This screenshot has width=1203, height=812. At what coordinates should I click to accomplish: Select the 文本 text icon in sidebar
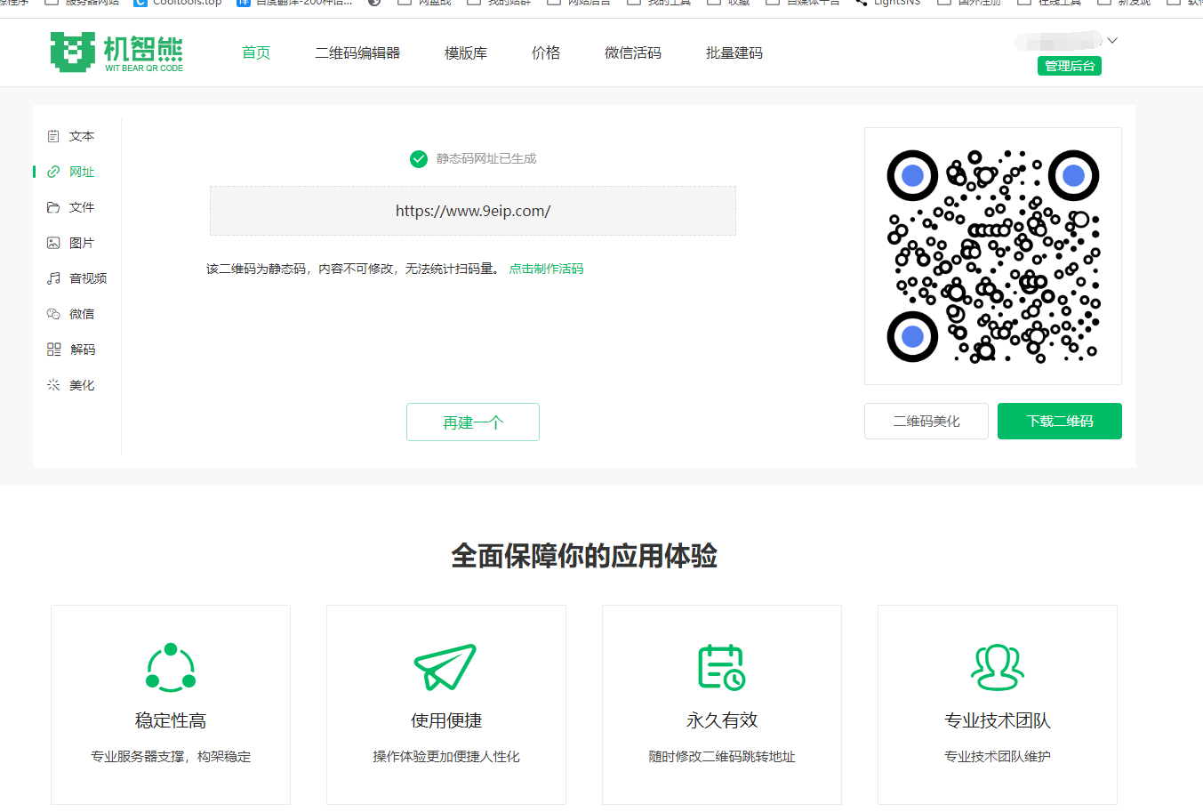(53, 136)
